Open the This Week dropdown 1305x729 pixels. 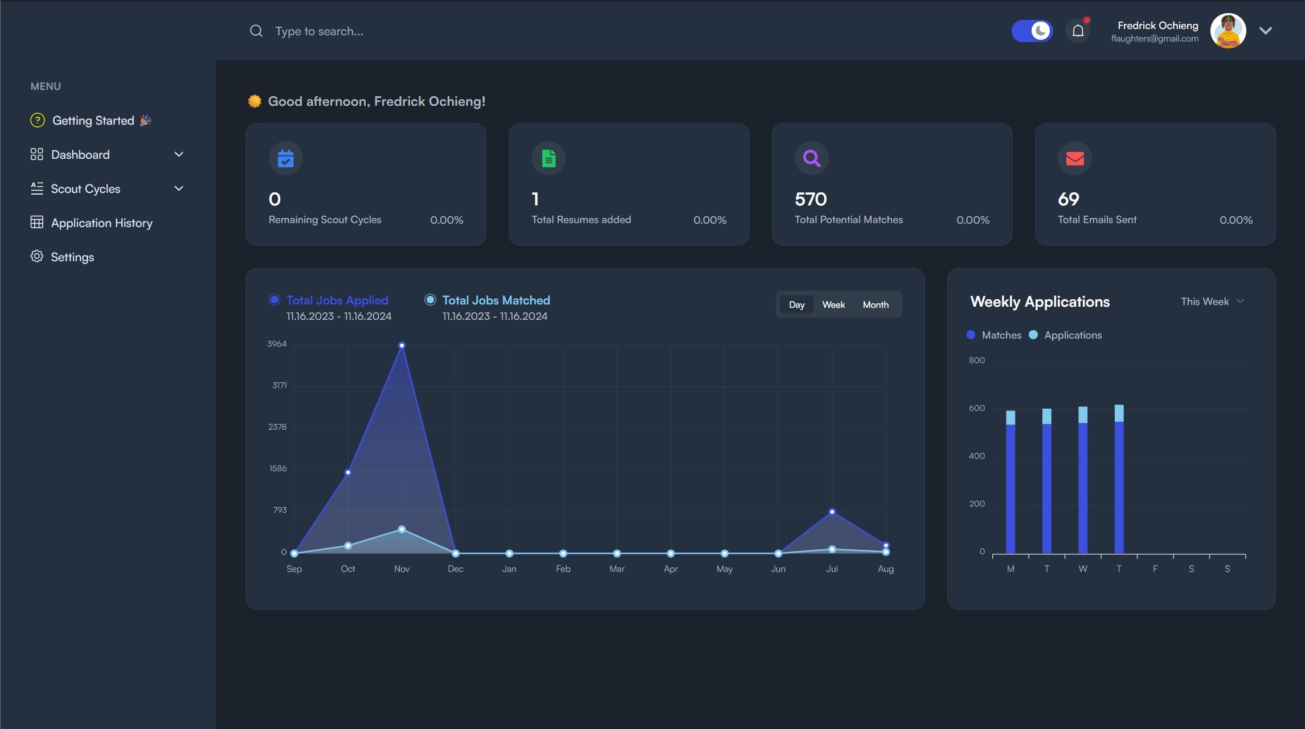point(1213,302)
